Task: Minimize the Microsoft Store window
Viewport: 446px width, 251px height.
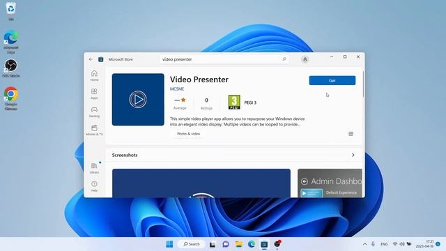Action: [332, 57]
